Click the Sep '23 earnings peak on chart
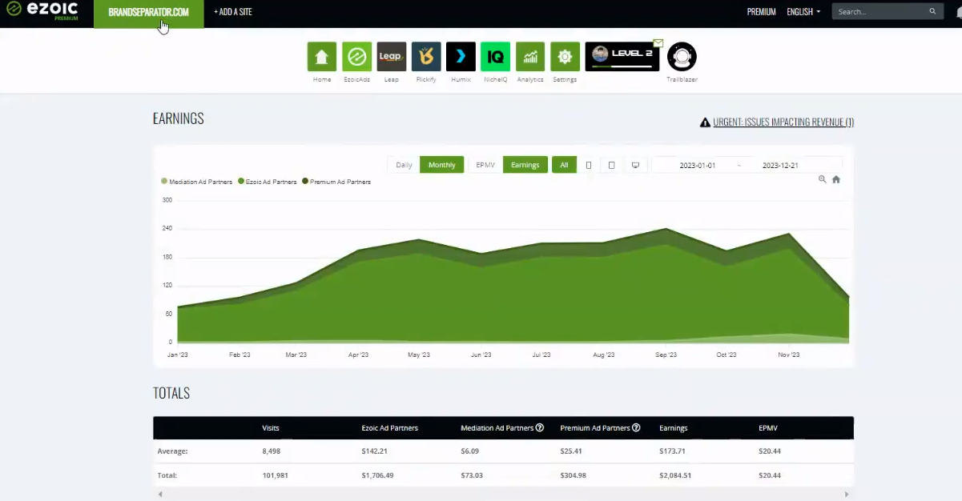The image size is (962, 501). coord(666,230)
